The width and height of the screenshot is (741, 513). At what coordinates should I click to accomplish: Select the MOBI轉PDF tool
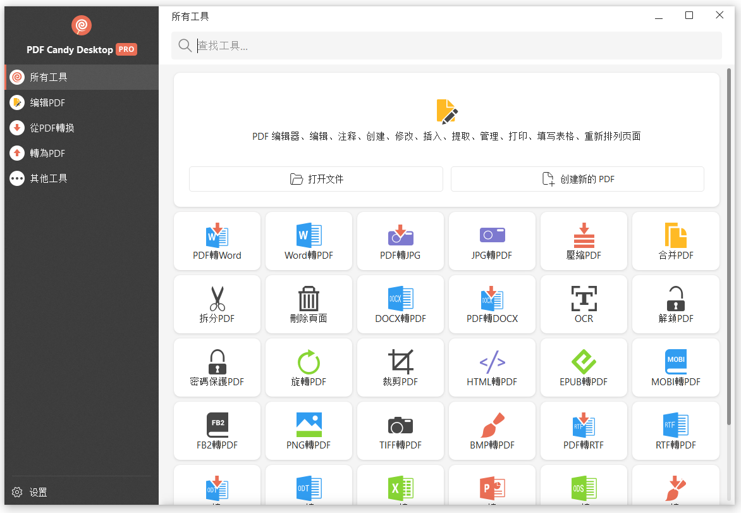pos(675,368)
